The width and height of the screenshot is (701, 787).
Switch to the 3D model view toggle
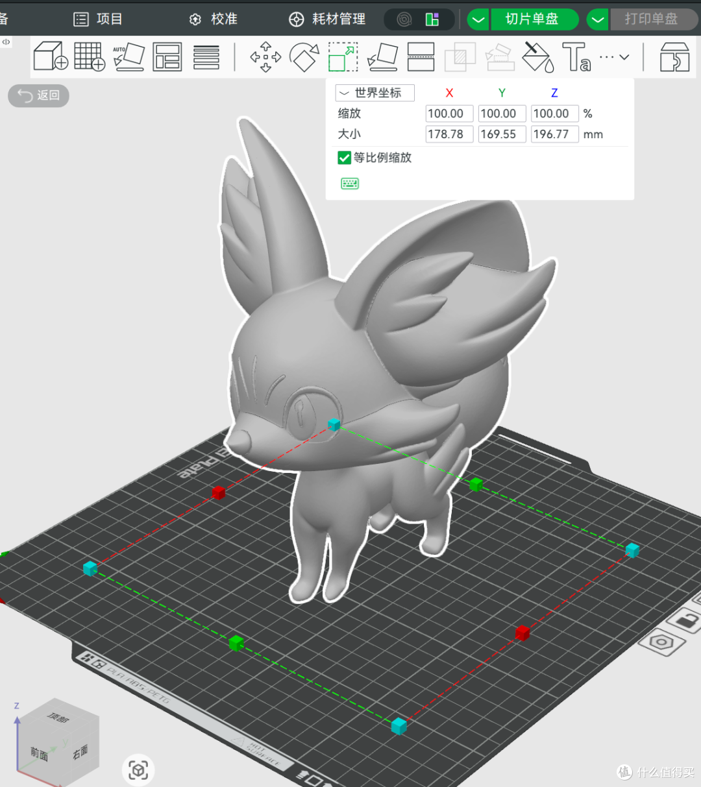tap(404, 19)
